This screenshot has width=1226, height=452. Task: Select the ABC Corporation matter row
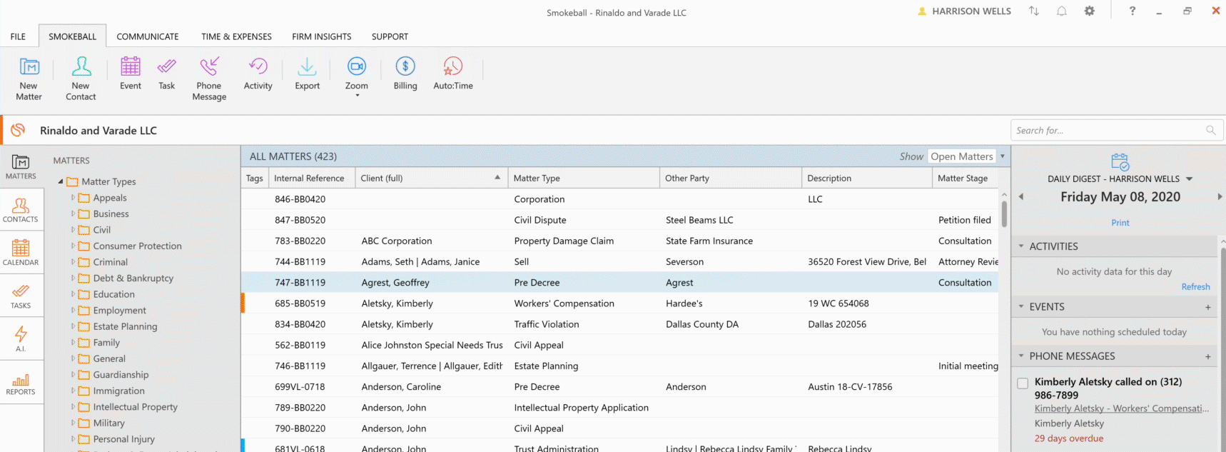[x=619, y=241]
